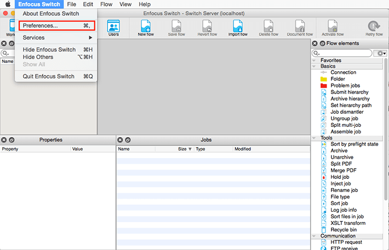The height and width of the screenshot is (250, 389).
Task: Open the Help menu
Action: pyautogui.click(x=145, y=4)
